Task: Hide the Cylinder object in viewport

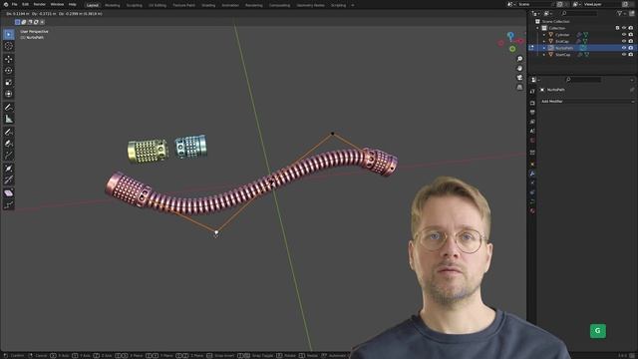Action: (624, 35)
